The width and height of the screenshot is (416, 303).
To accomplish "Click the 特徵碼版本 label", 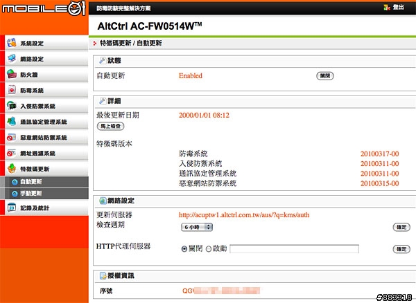I will pyautogui.click(x=114, y=144).
